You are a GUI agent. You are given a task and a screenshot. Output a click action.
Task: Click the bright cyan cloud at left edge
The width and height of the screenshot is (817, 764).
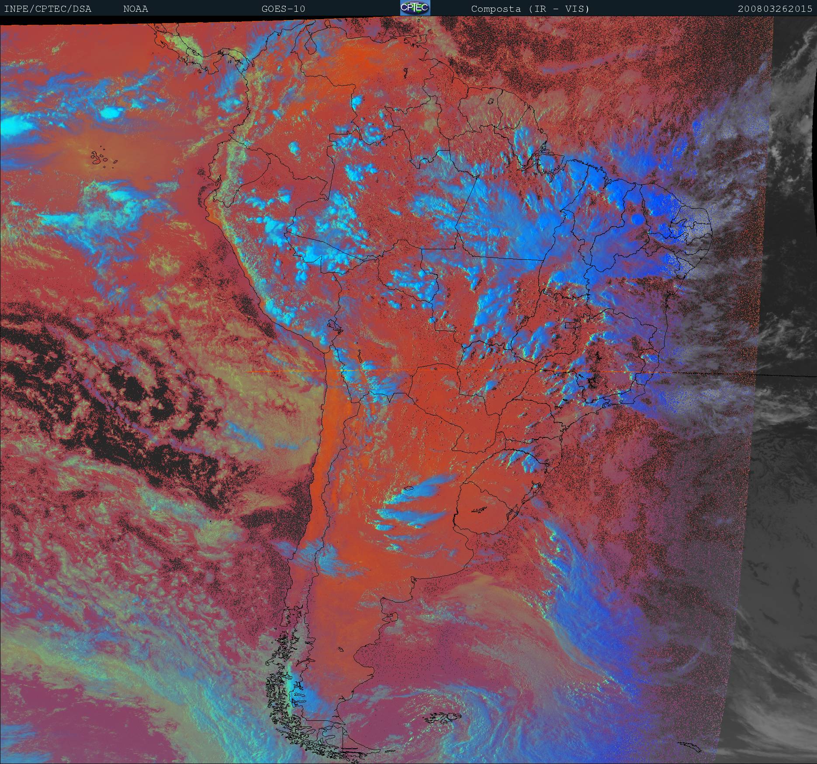click(15, 127)
